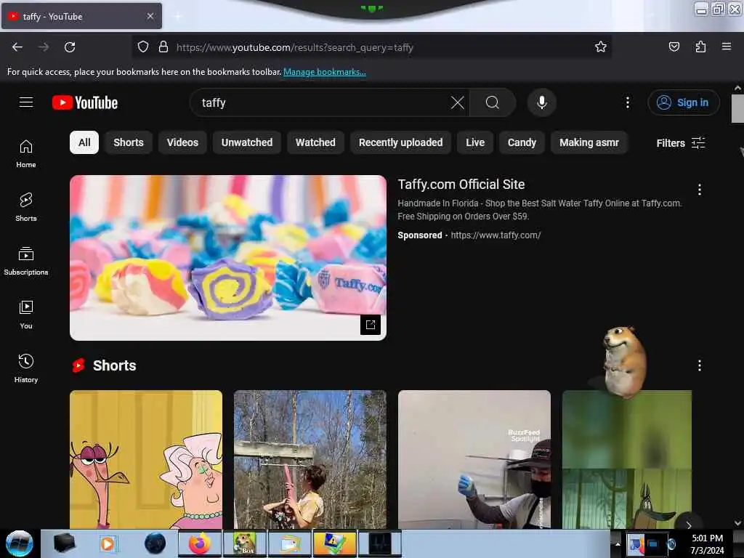This screenshot has height=558, width=744.
Task: Open the green cartoon Short thumbnail
Action: click(x=627, y=459)
